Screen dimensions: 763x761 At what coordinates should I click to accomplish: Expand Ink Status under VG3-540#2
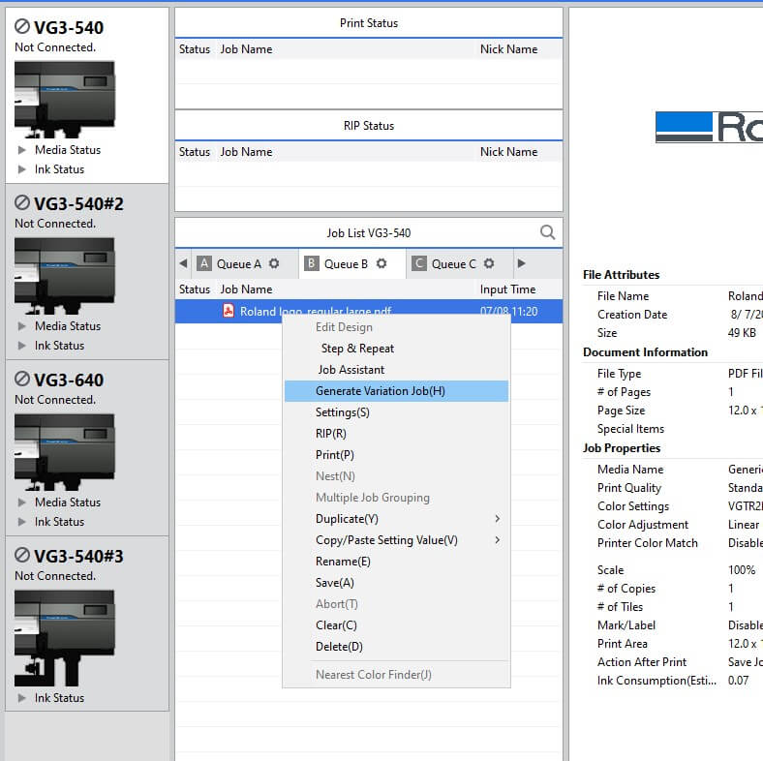point(22,346)
